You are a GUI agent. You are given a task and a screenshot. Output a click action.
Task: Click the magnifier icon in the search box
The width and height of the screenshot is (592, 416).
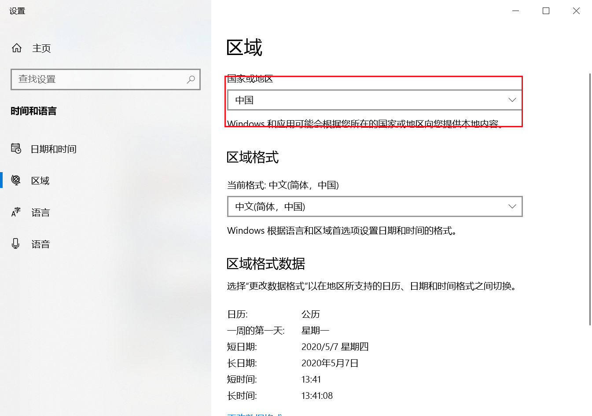pos(191,79)
